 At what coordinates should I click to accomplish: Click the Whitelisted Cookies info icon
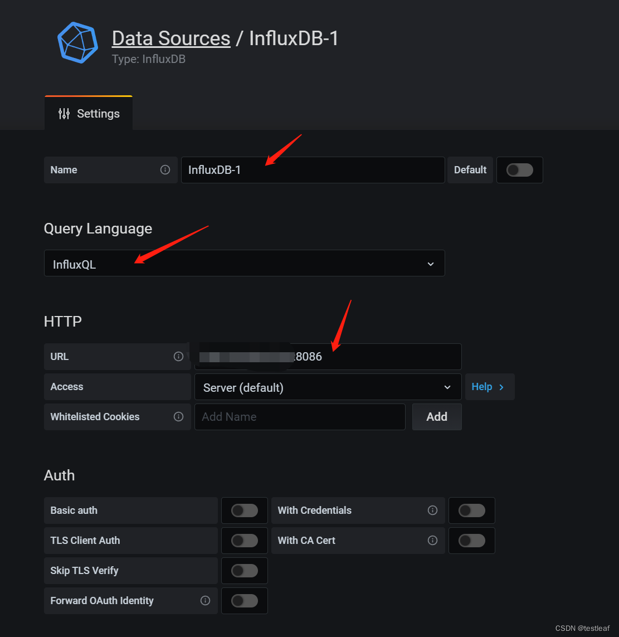pos(178,417)
